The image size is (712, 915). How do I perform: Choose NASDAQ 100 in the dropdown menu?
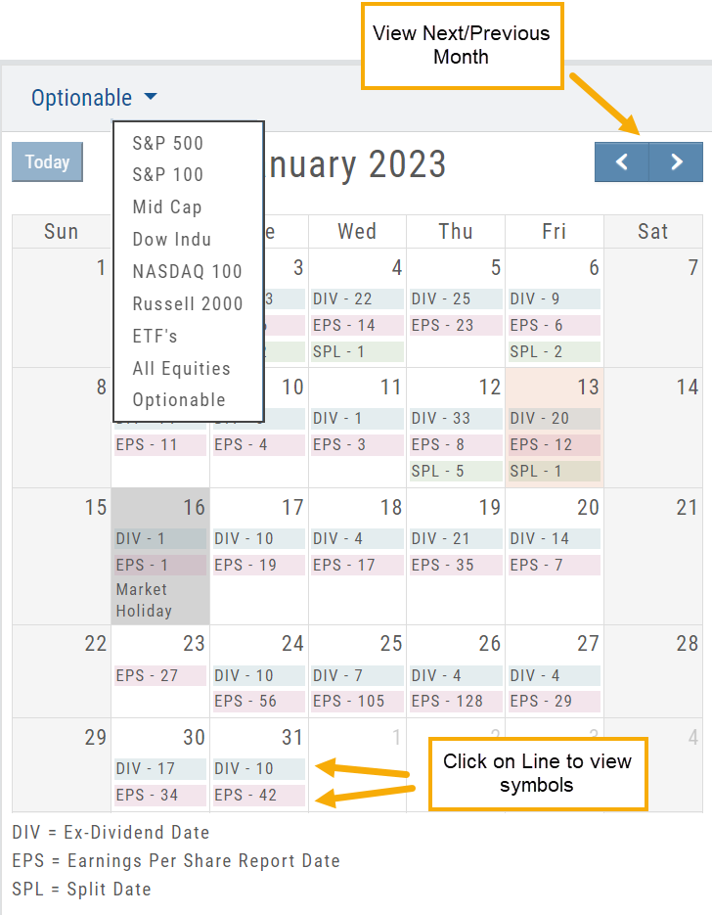coord(188,271)
